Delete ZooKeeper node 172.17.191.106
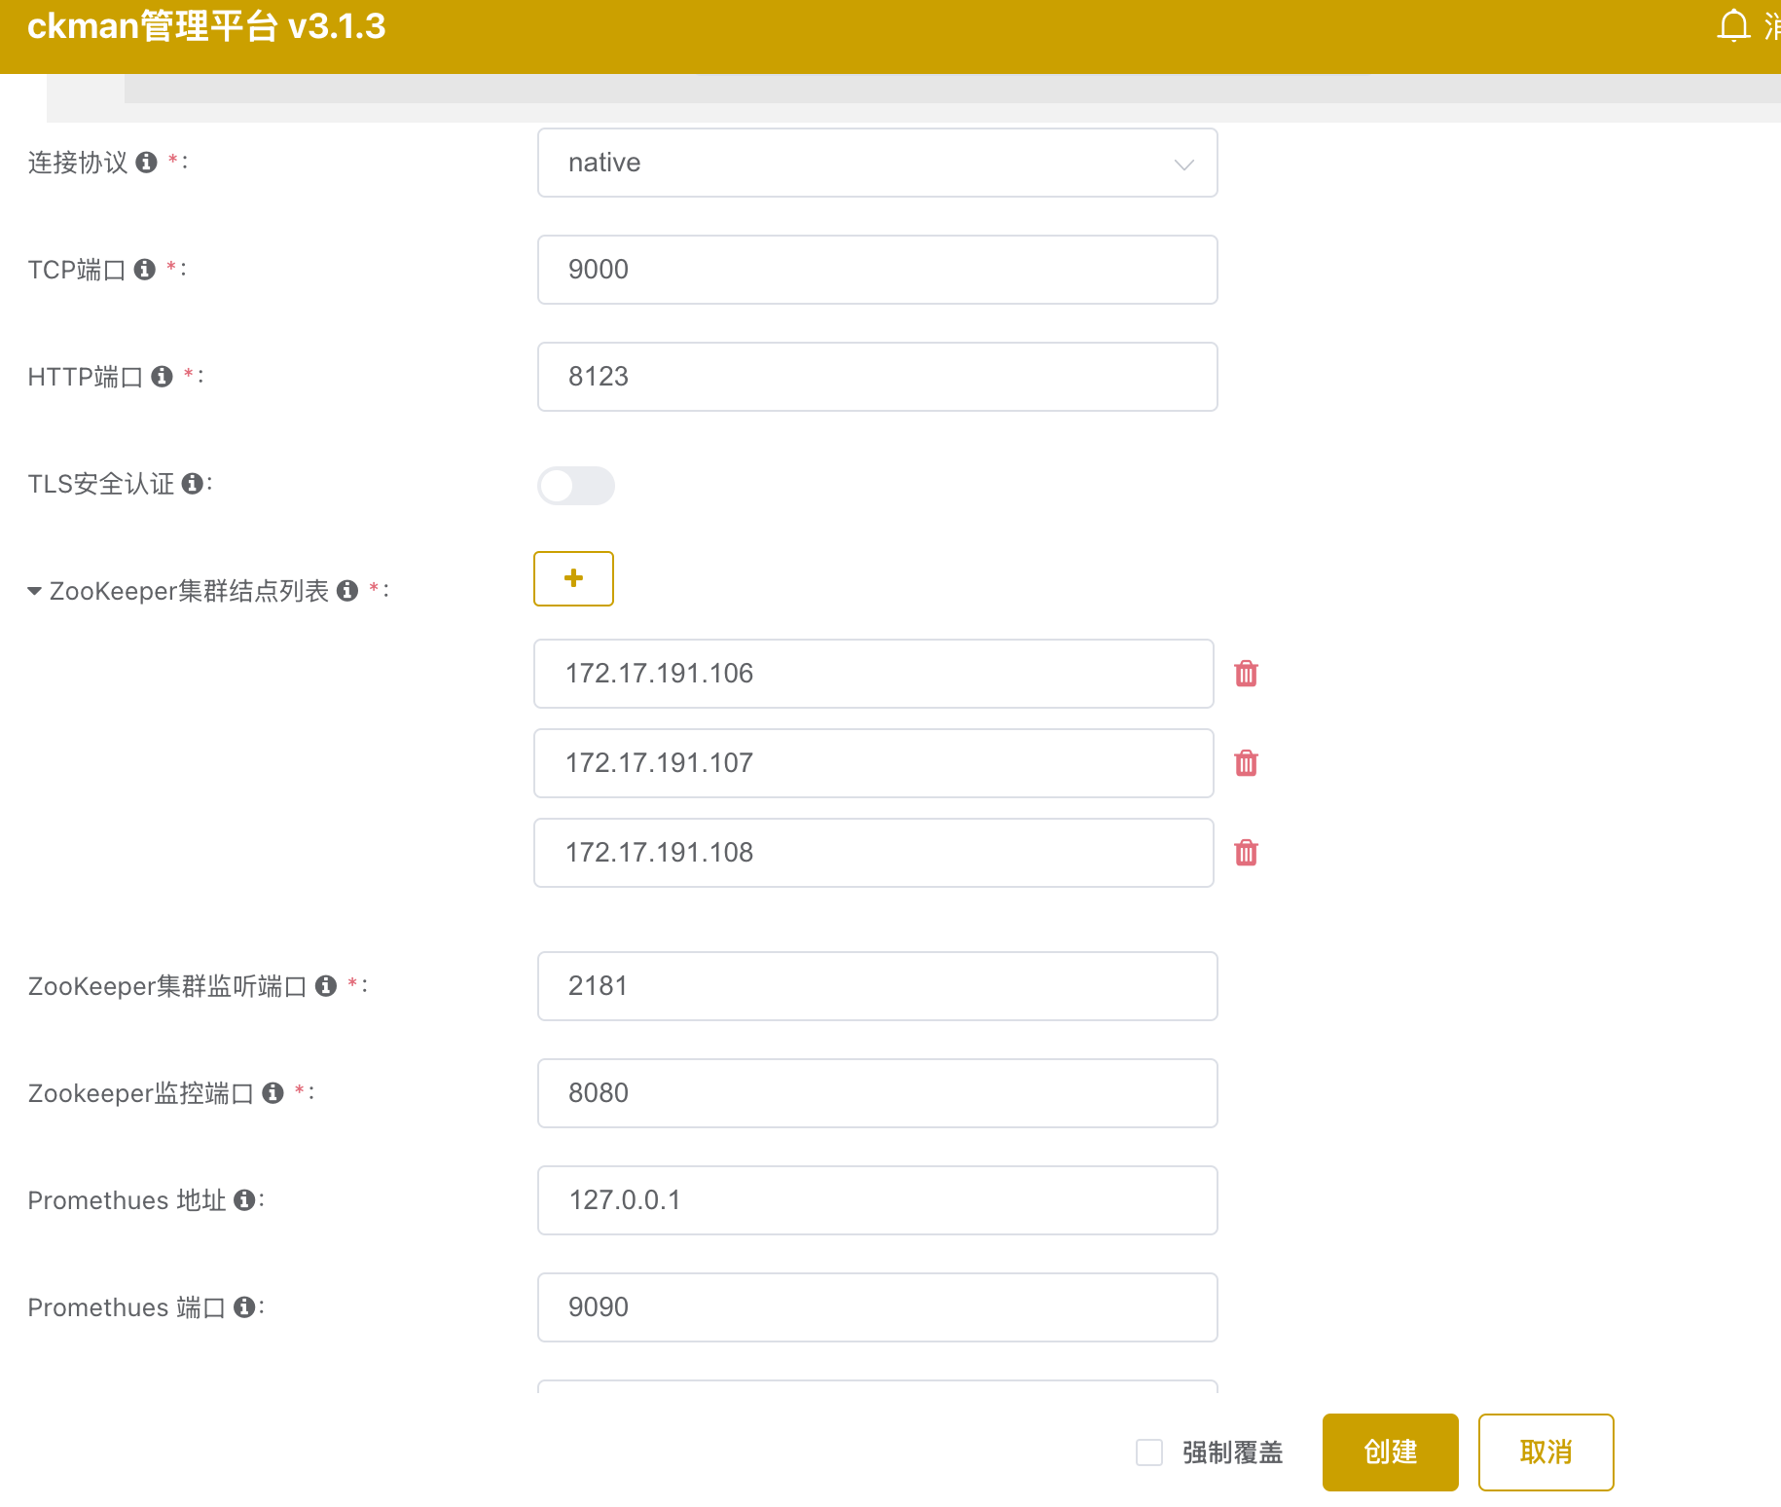The height and width of the screenshot is (1507, 1781). click(1246, 674)
